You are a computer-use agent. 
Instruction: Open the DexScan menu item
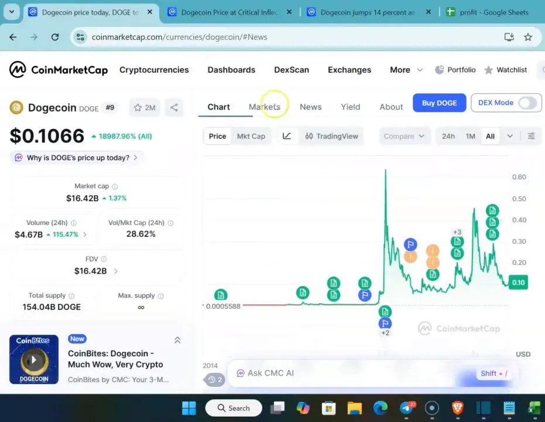pos(292,70)
